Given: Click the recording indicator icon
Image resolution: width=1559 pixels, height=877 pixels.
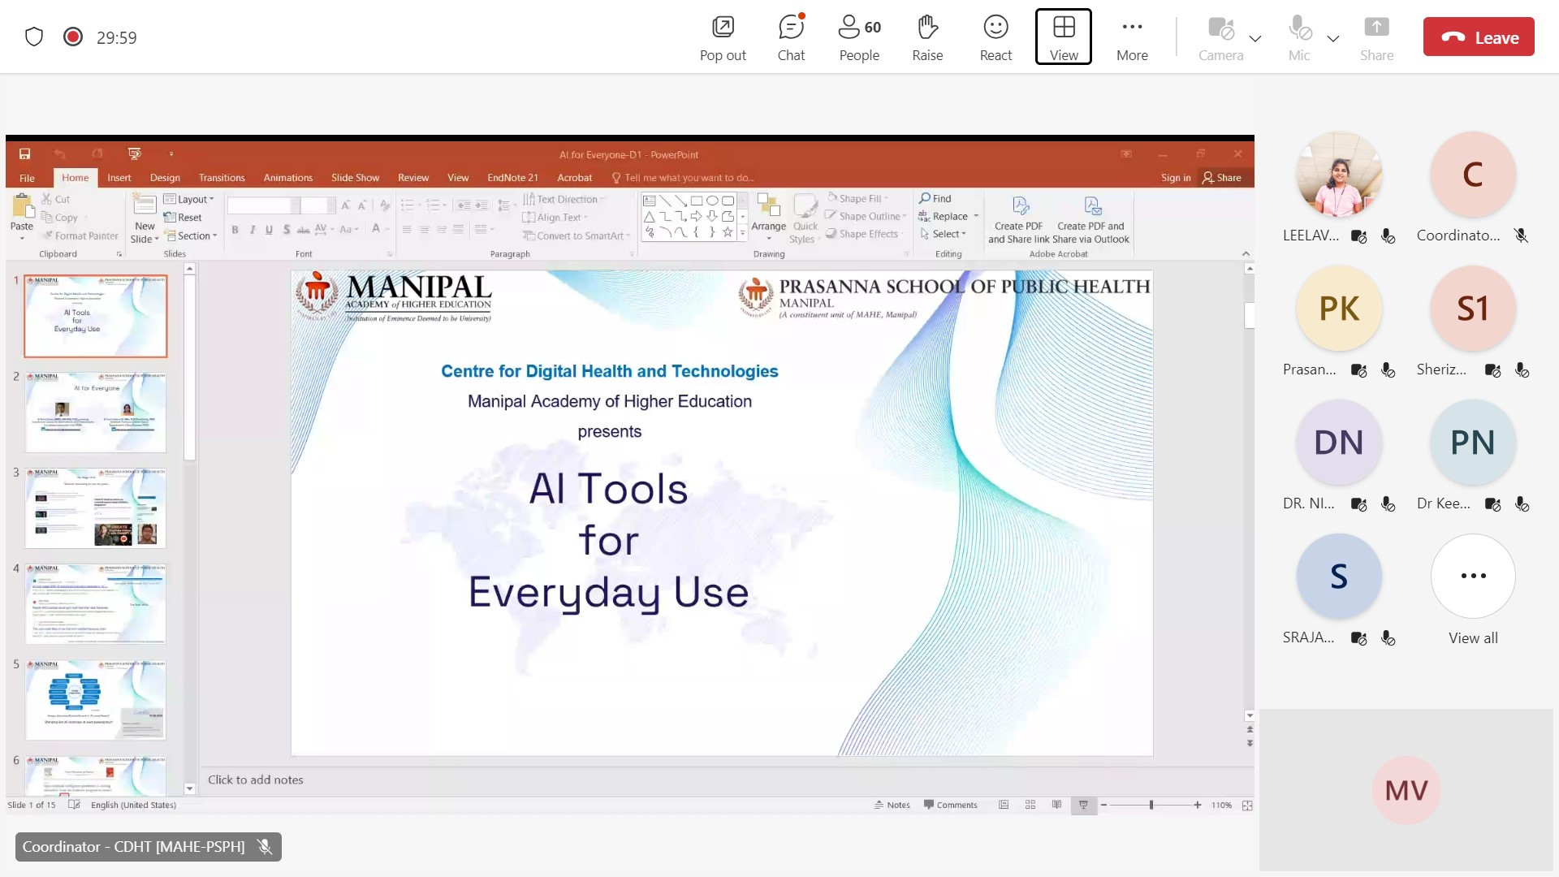Looking at the screenshot, I should pos(73,37).
